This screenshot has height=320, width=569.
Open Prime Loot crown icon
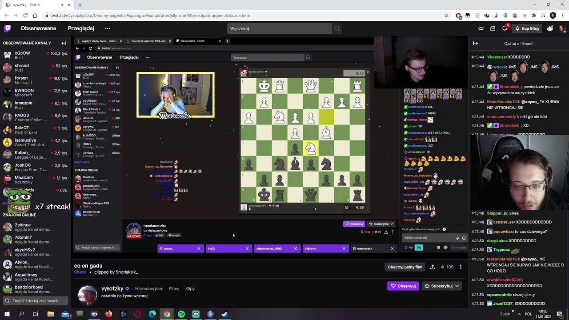481,28
